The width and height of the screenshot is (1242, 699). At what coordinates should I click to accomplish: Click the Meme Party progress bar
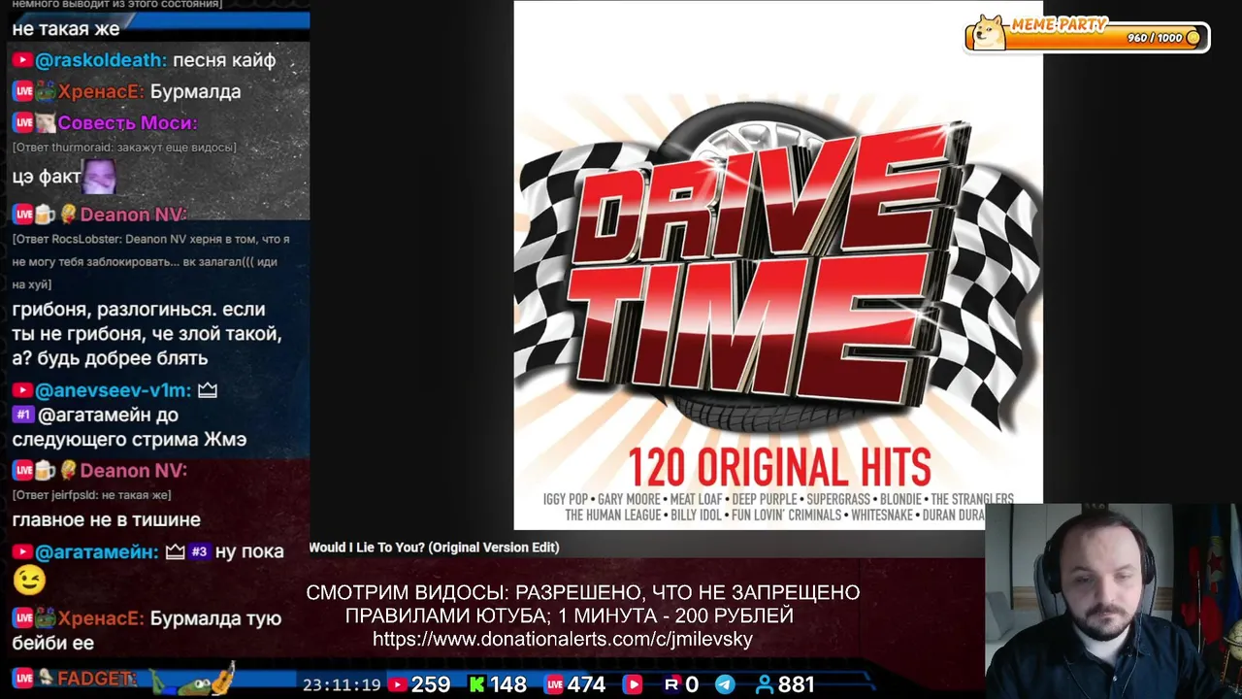pos(1087,37)
